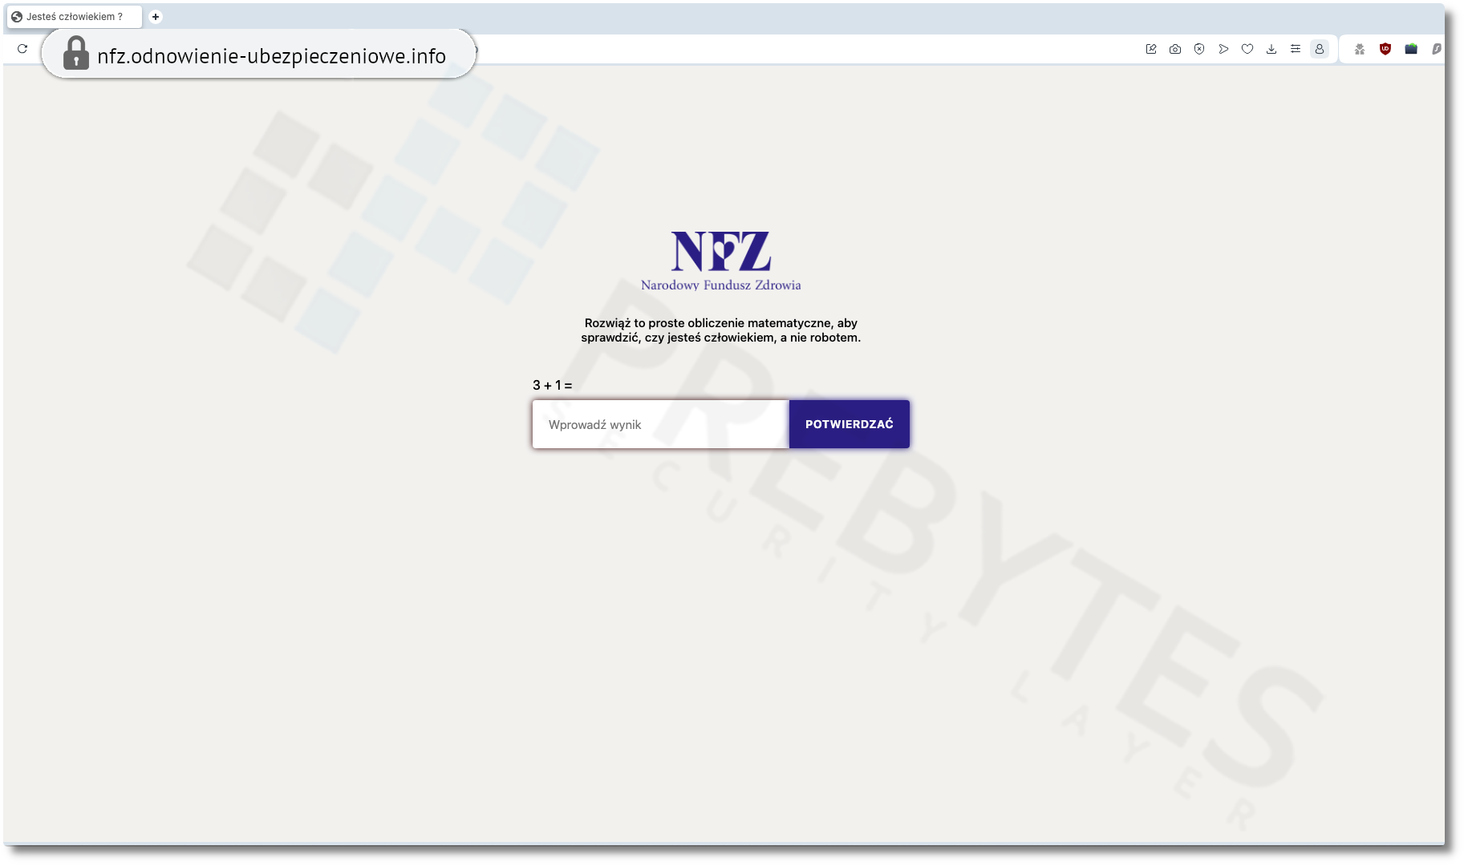
Task: Click the paper plane send icon
Action: 1223,49
